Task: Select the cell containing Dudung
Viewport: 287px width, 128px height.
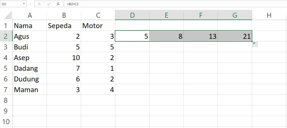Action: click(30, 79)
